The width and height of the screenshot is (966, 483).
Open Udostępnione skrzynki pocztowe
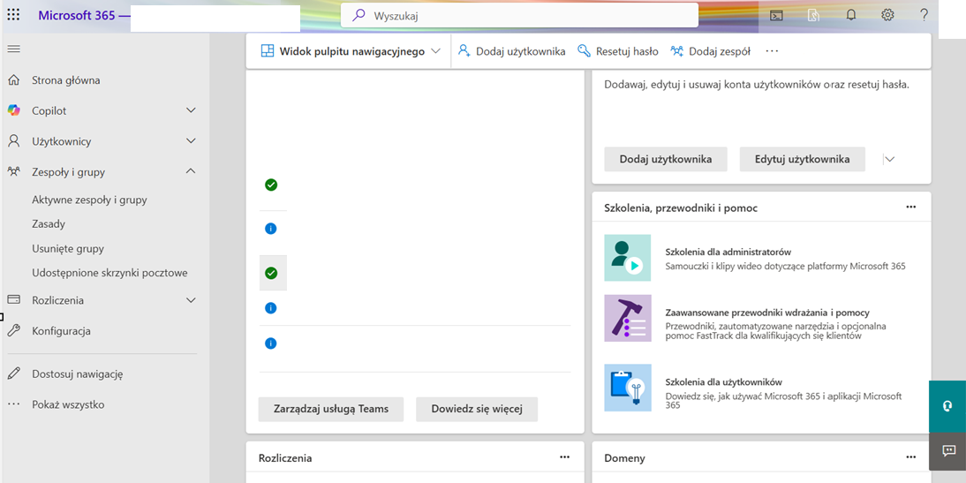tap(109, 272)
